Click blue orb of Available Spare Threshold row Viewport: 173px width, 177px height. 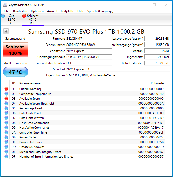[6, 104]
